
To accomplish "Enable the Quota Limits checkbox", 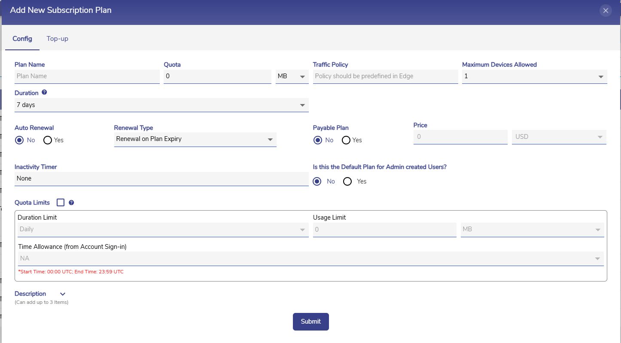I will tap(61, 202).
